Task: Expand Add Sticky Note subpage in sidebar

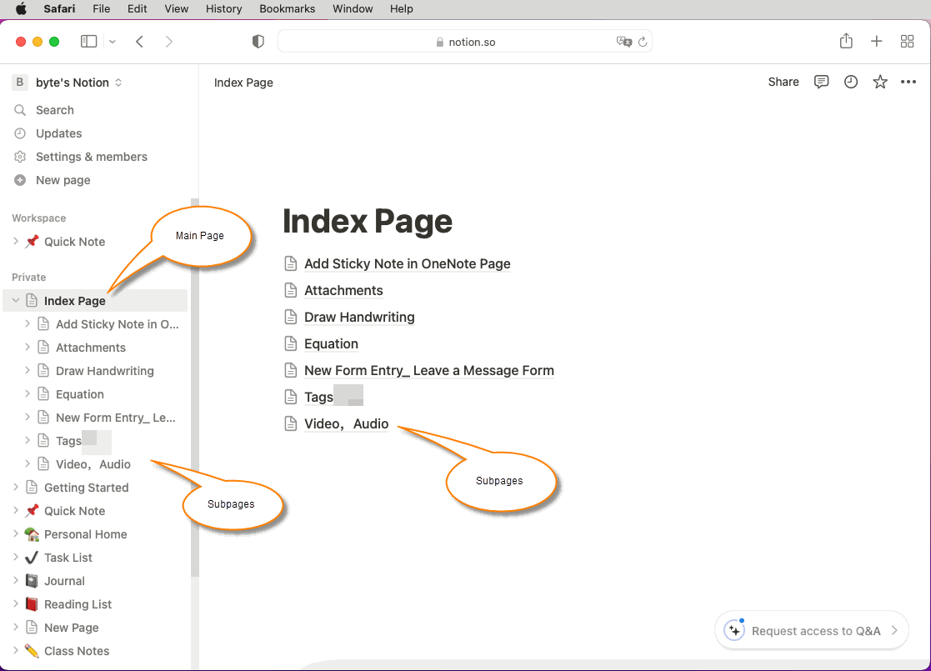Action: (x=28, y=323)
